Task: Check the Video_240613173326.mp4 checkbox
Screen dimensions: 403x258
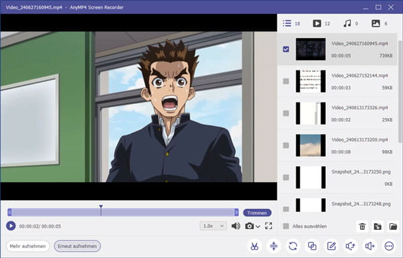Action: coord(286,113)
